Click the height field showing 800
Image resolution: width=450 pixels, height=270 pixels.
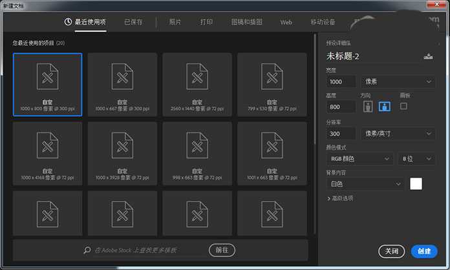pos(341,107)
